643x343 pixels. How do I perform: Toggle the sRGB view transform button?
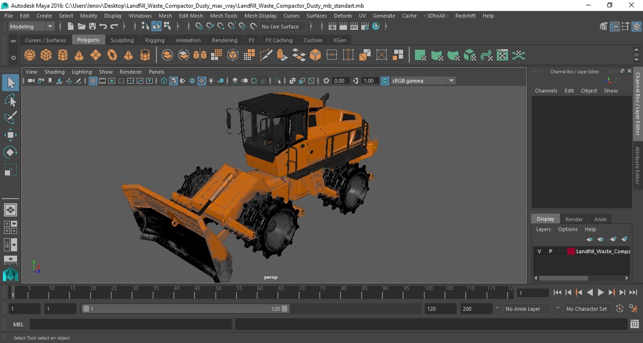[x=385, y=81]
